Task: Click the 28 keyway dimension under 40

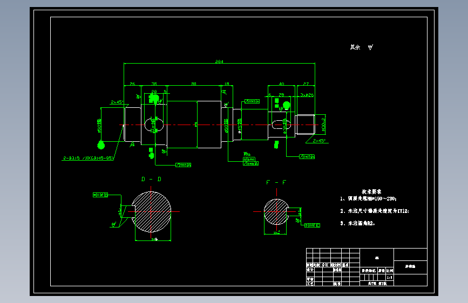Action: point(281,94)
